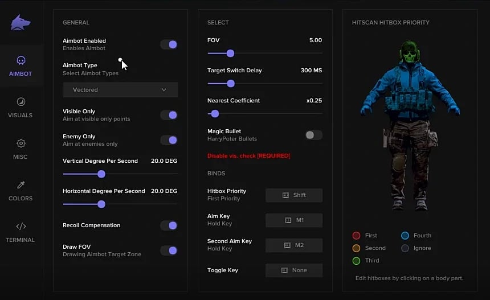The image size is (490, 300).
Task: Select the orange Second priority swatch
Action: coord(356,248)
